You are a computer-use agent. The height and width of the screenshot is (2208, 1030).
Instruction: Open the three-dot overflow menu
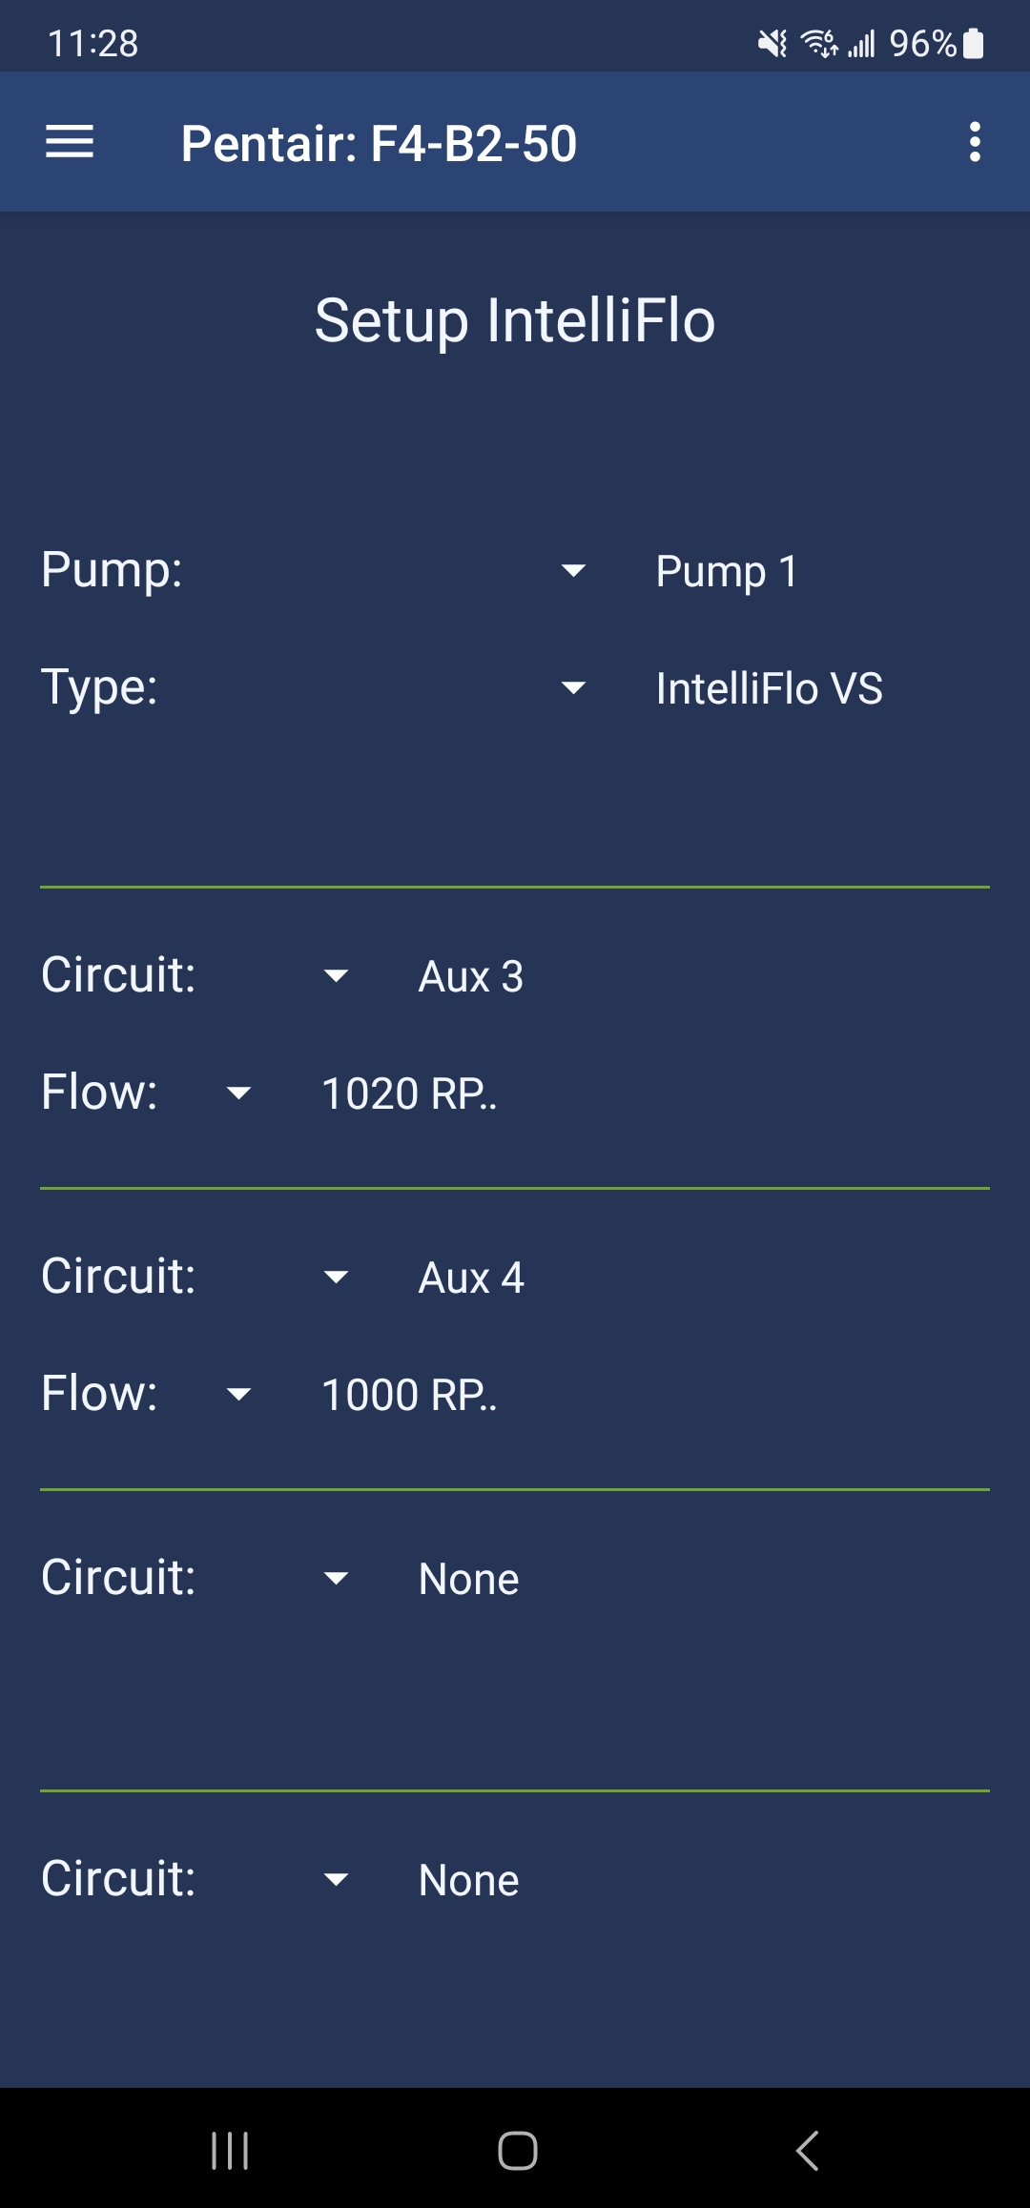tap(974, 142)
